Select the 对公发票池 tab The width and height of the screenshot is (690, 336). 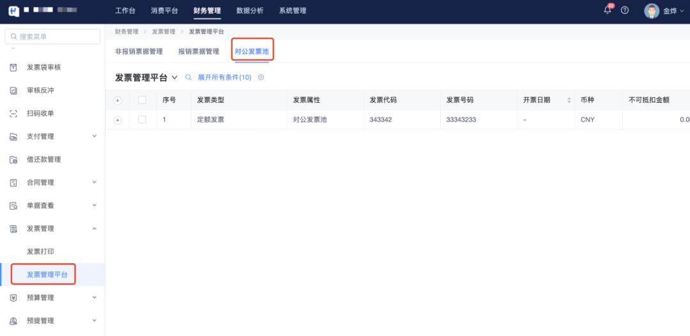[x=252, y=52]
